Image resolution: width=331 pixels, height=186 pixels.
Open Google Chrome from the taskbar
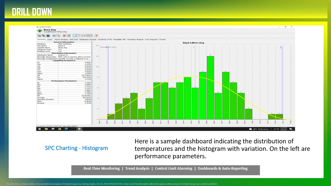point(59,129)
